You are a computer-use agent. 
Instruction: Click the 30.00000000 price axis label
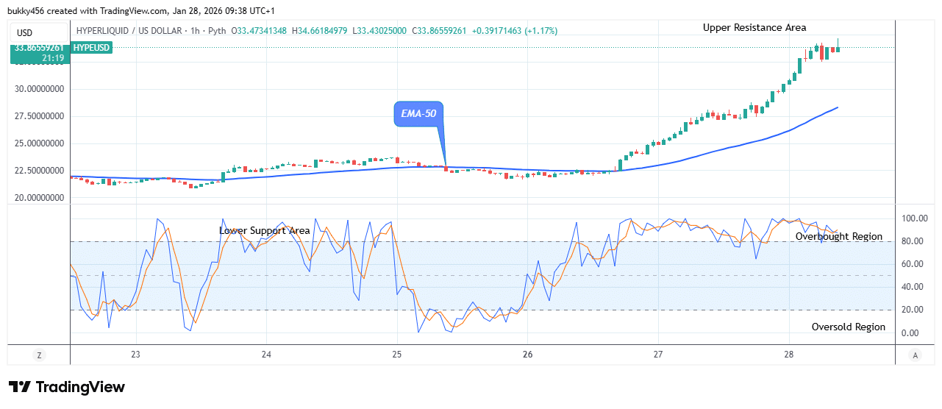[38, 89]
